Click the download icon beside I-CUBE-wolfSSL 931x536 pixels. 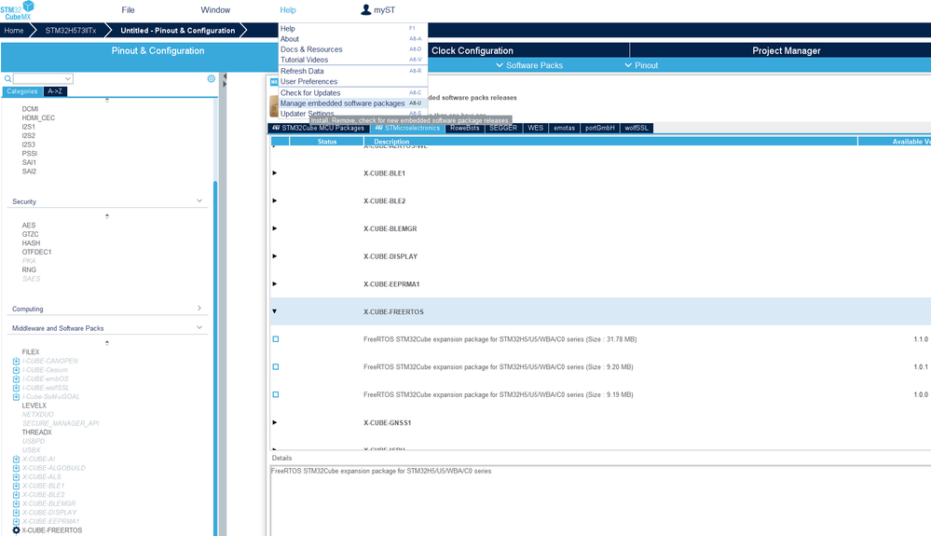(x=16, y=388)
